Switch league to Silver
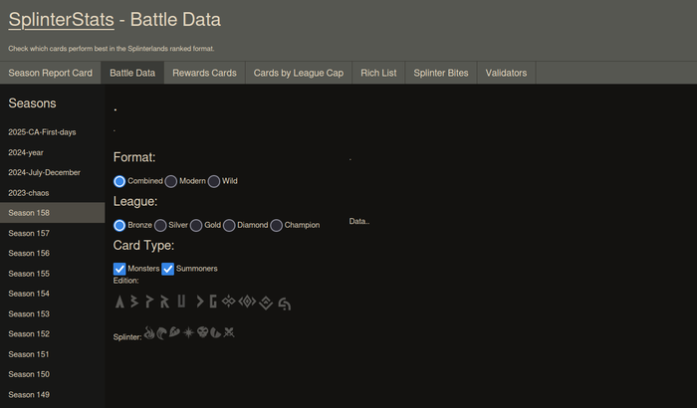The width and height of the screenshot is (697, 408). [x=160, y=225]
